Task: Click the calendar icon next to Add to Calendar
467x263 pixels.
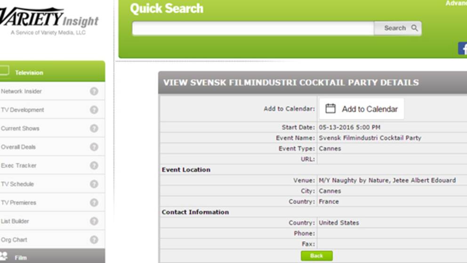Action: (330, 108)
